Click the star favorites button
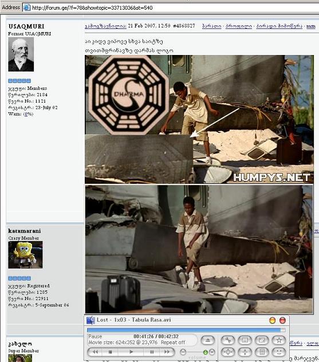 click(279, 340)
